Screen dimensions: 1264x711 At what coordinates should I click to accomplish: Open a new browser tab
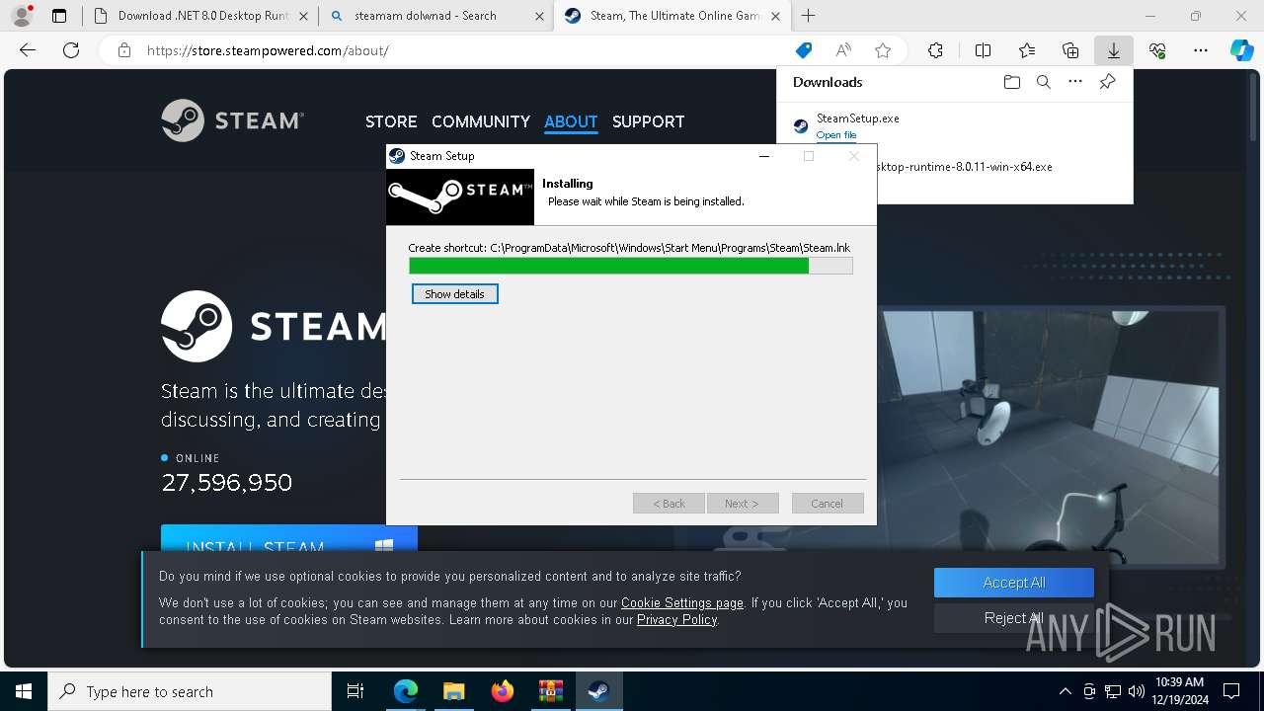point(809,16)
